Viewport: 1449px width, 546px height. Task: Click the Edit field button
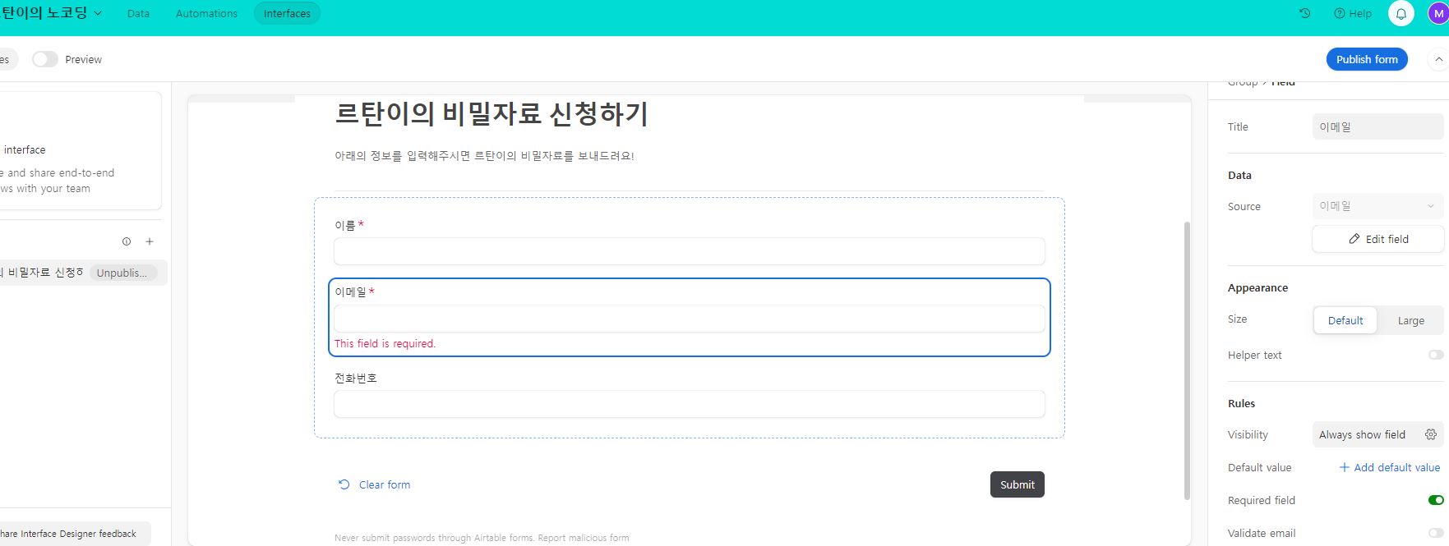coord(1377,239)
